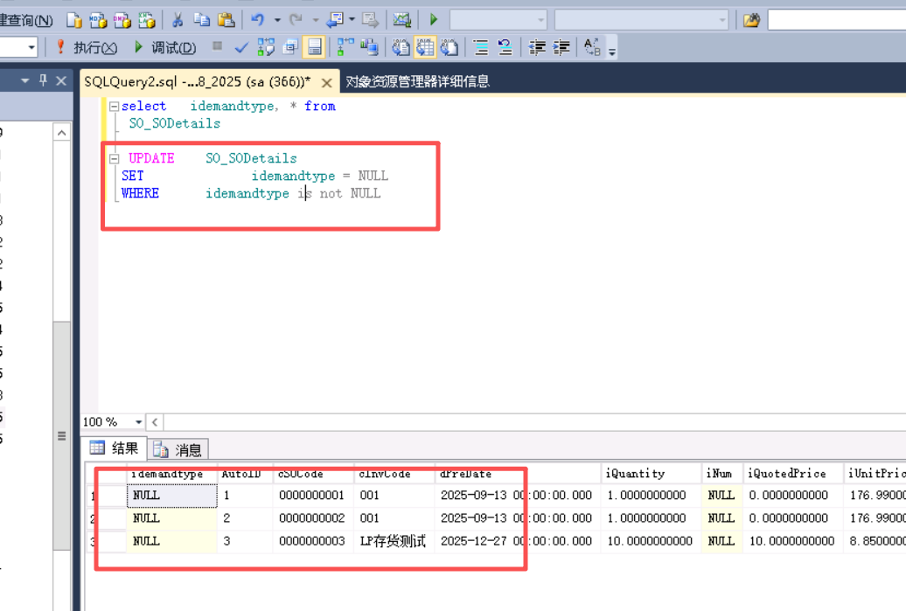The width and height of the screenshot is (906, 611).
Task: Switch to the 消息 (Messages) tab
Action: 178,449
